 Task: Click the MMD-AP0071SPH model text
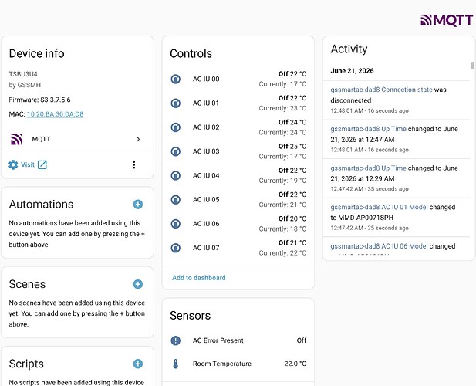(366, 218)
